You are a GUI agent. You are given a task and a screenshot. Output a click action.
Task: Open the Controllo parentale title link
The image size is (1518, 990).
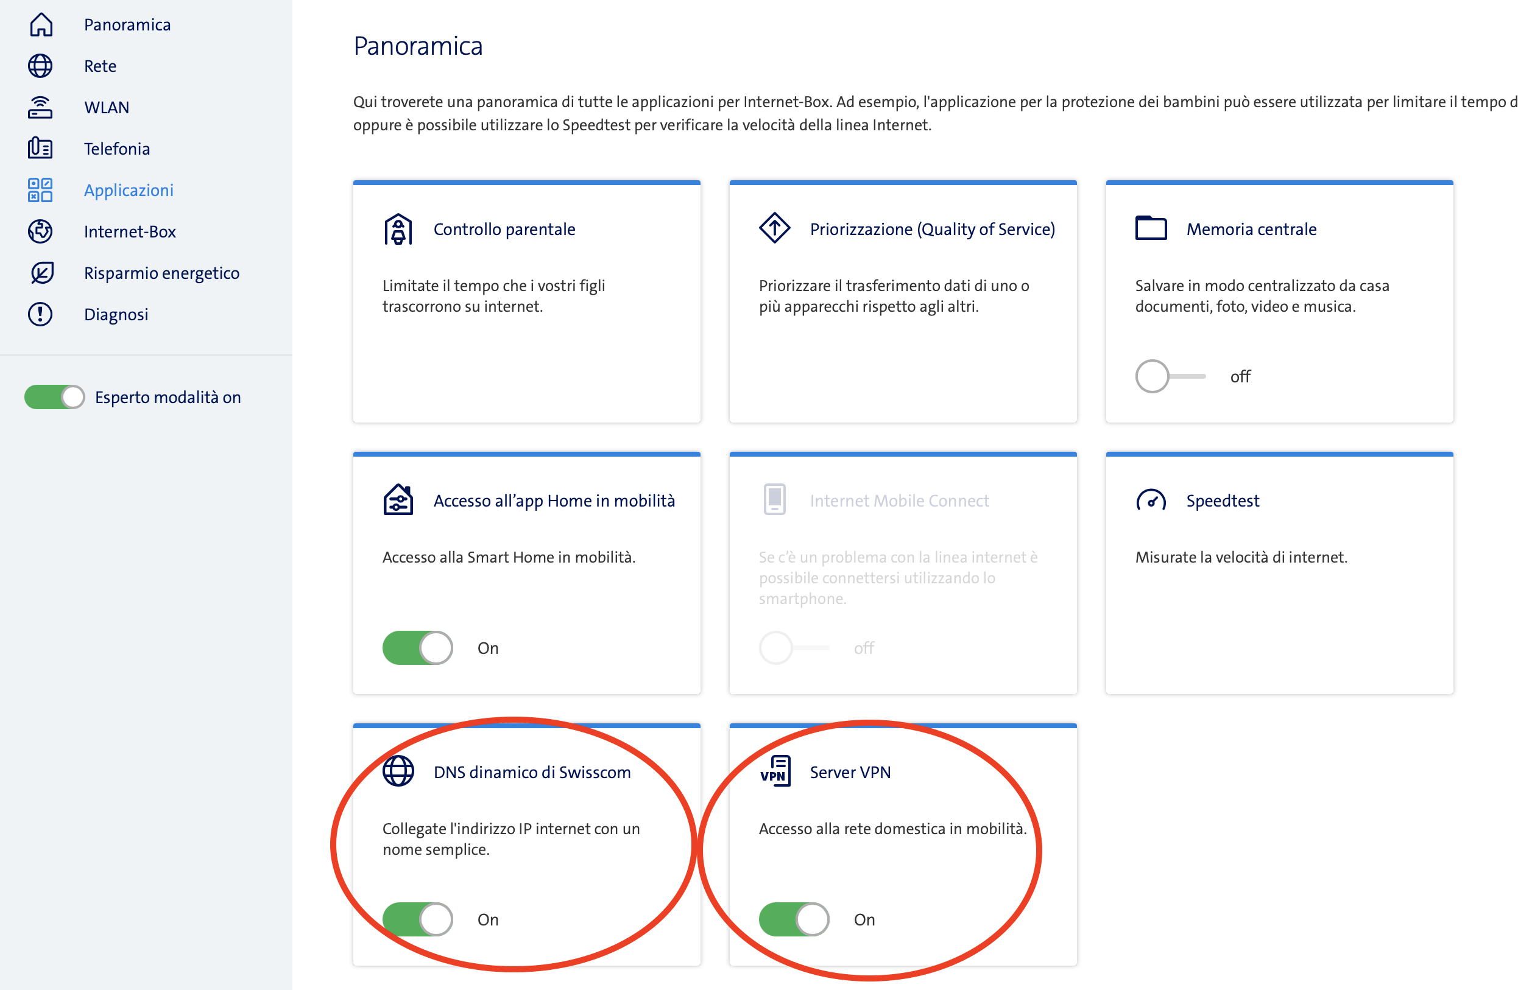tap(504, 230)
